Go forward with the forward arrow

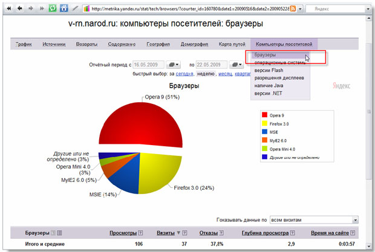pos(31,8)
